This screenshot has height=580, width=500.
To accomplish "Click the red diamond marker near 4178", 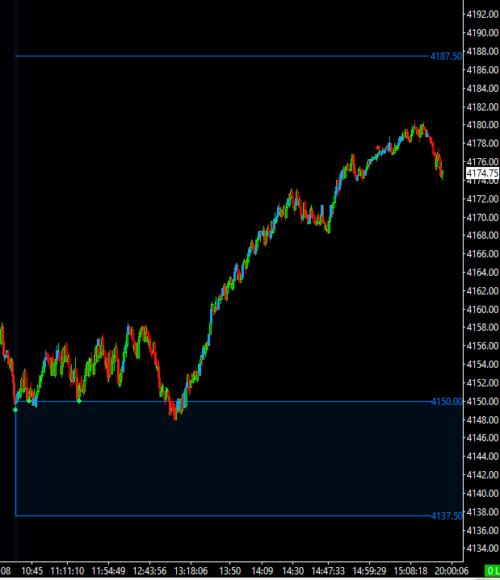I will pos(378,148).
